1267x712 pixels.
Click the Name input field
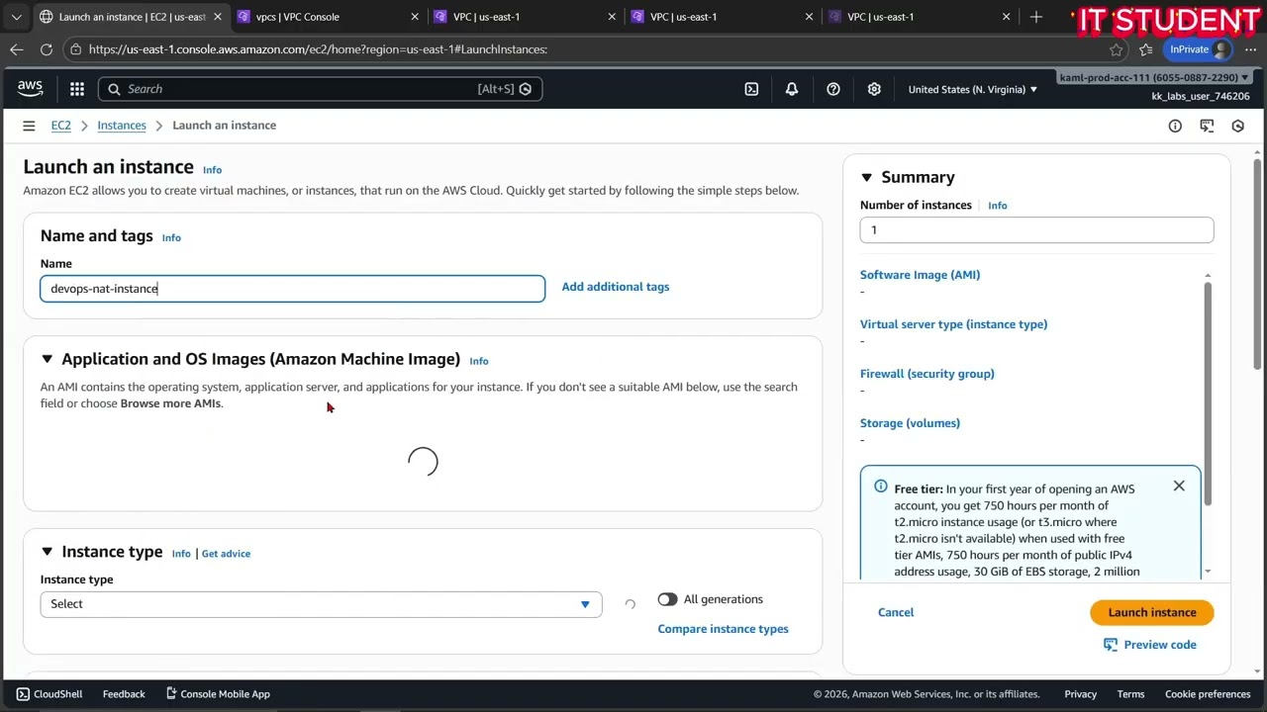292,289
